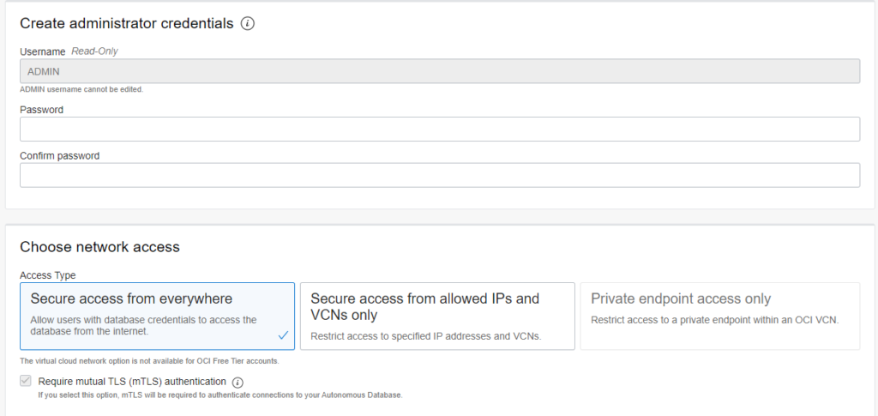This screenshot has height=416, width=878.
Task: Click the read-only ADMIN username field
Action: [x=439, y=71]
